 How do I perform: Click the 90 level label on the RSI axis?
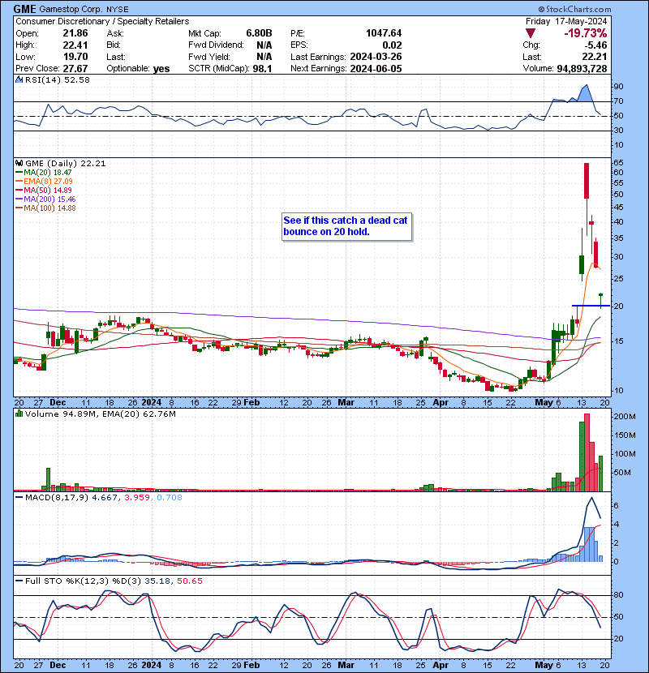618,86
